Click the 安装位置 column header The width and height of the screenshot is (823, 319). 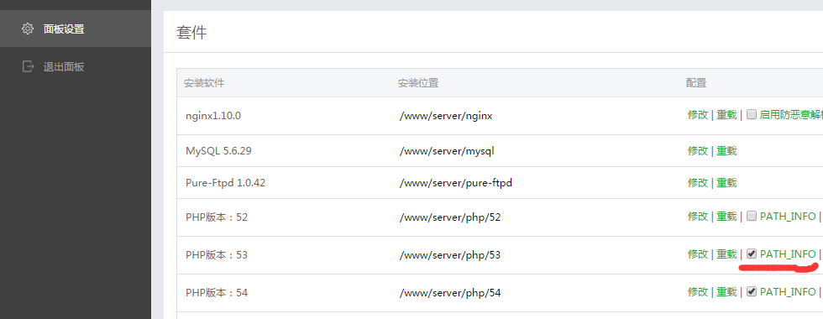[x=418, y=83]
